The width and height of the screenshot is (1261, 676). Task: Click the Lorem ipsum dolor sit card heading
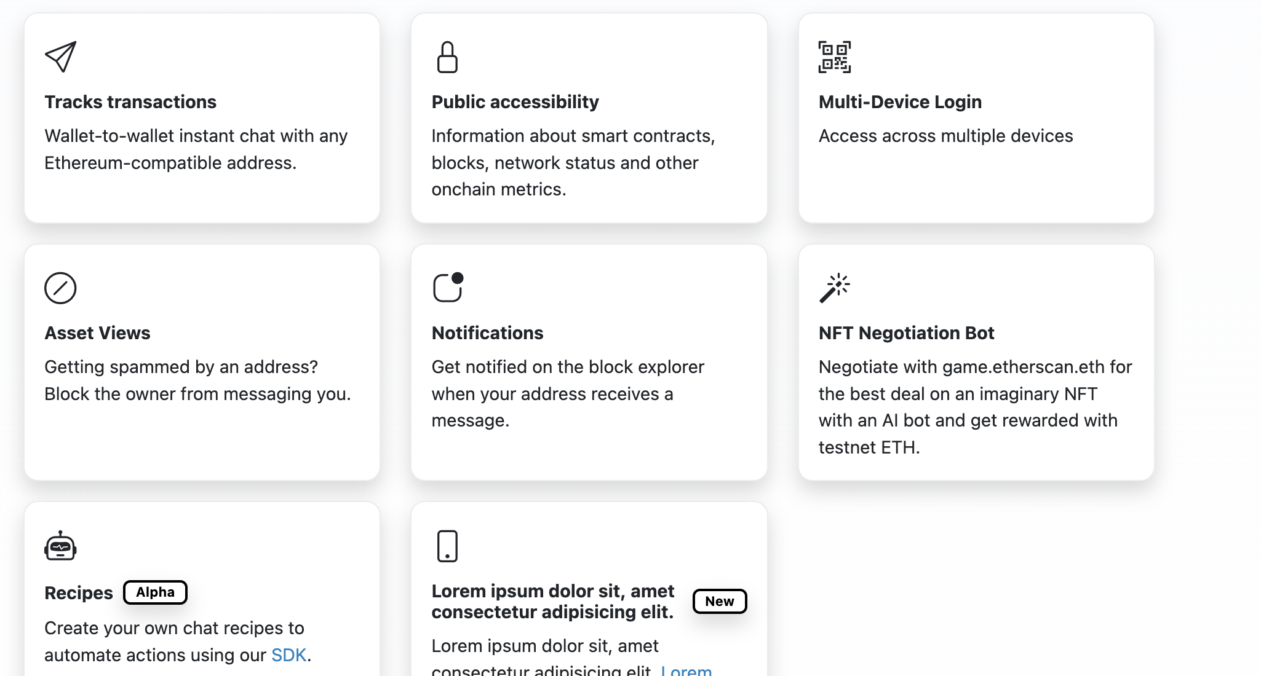pos(553,602)
